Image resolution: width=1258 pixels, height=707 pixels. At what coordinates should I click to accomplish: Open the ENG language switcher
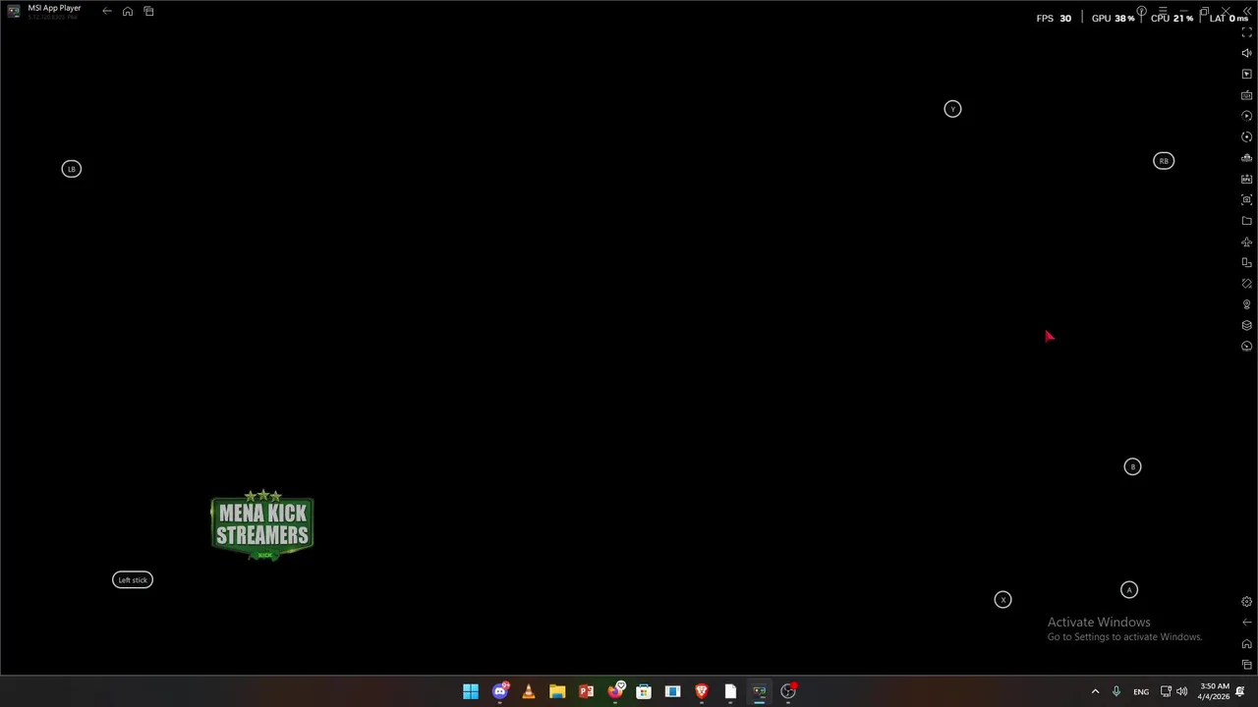[1141, 691]
